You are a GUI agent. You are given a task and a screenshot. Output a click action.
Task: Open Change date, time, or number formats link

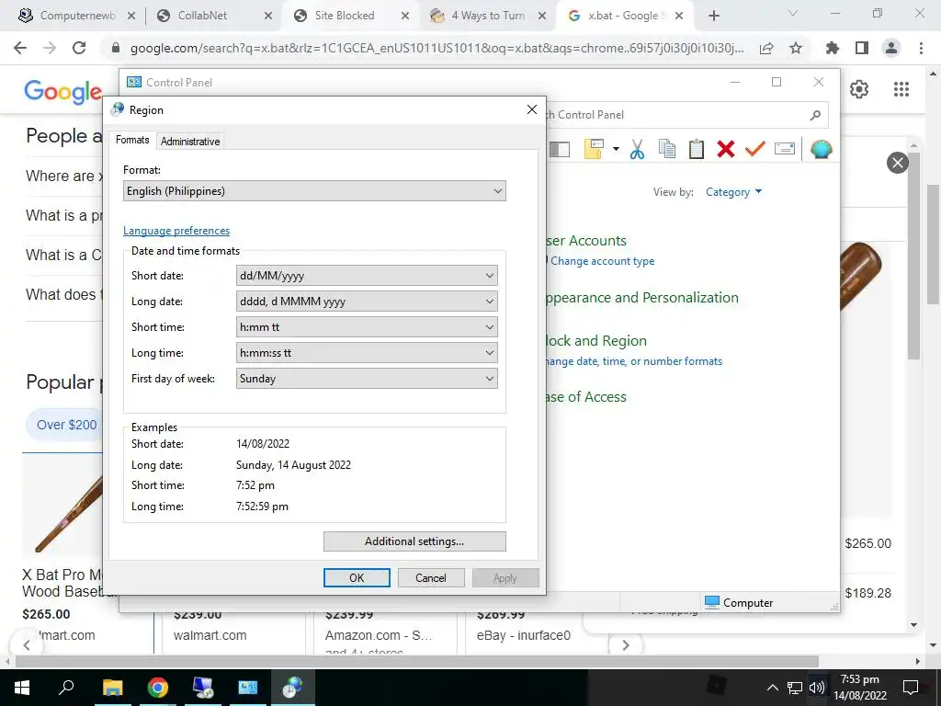[x=634, y=361]
